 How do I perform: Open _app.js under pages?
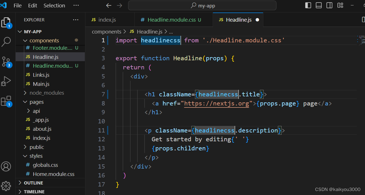pyautogui.click(x=50, y=120)
